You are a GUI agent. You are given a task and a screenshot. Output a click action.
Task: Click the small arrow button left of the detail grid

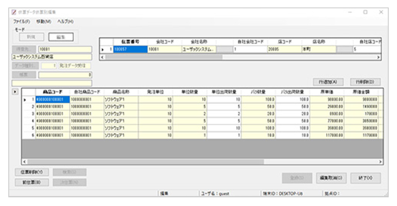coord(15,90)
